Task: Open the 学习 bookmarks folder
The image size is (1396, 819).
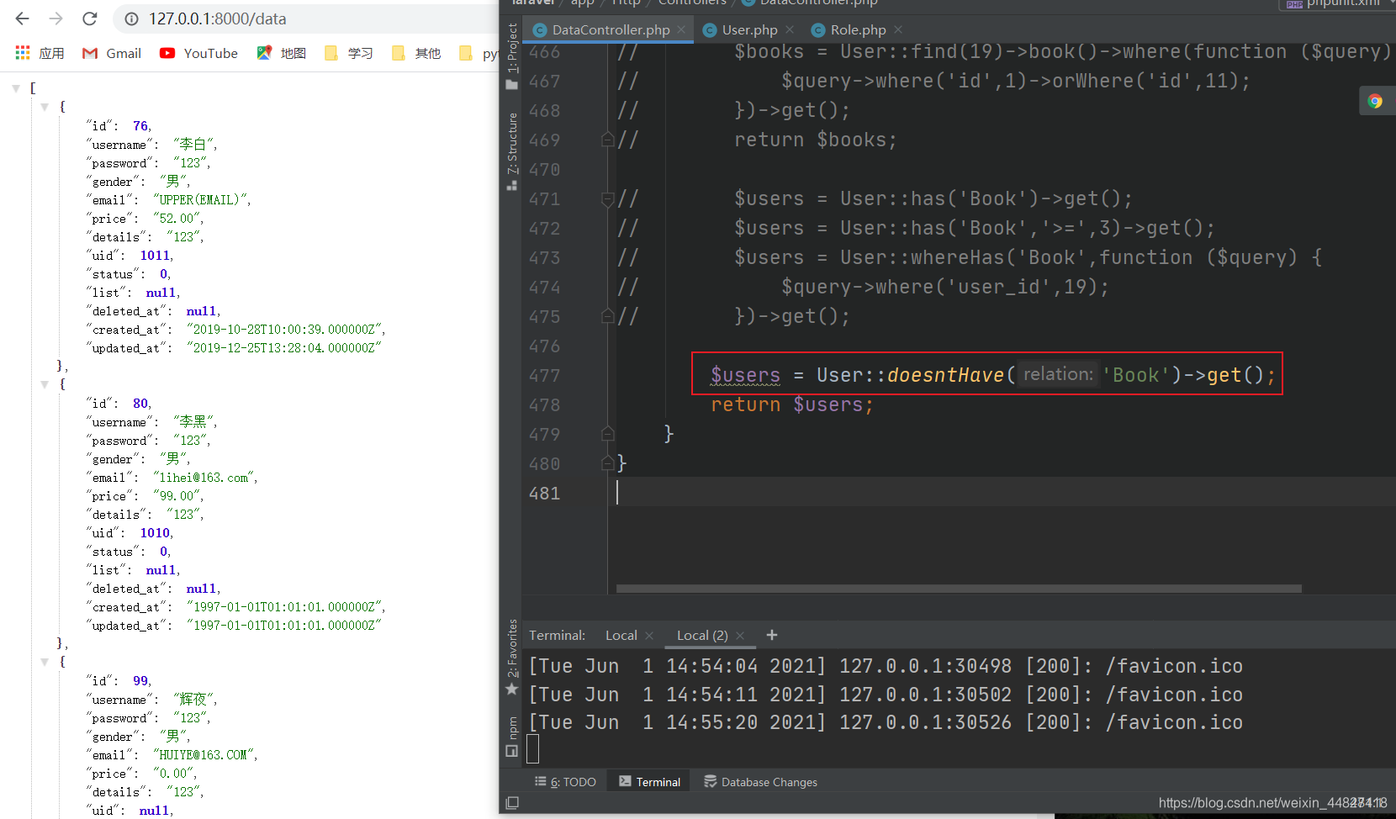Action: tap(349, 53)
